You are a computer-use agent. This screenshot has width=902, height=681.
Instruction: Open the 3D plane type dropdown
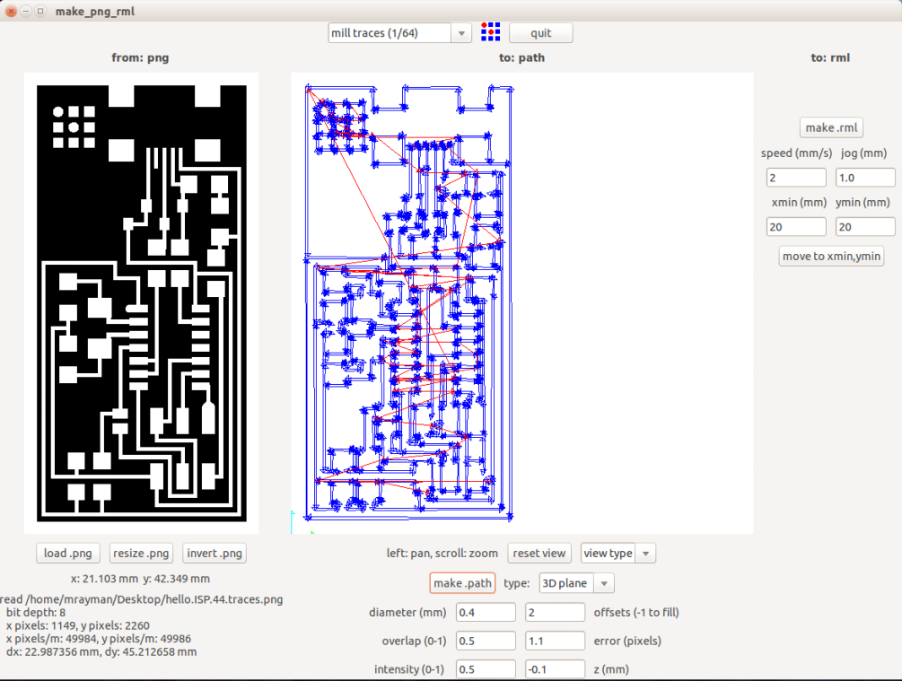576,583
